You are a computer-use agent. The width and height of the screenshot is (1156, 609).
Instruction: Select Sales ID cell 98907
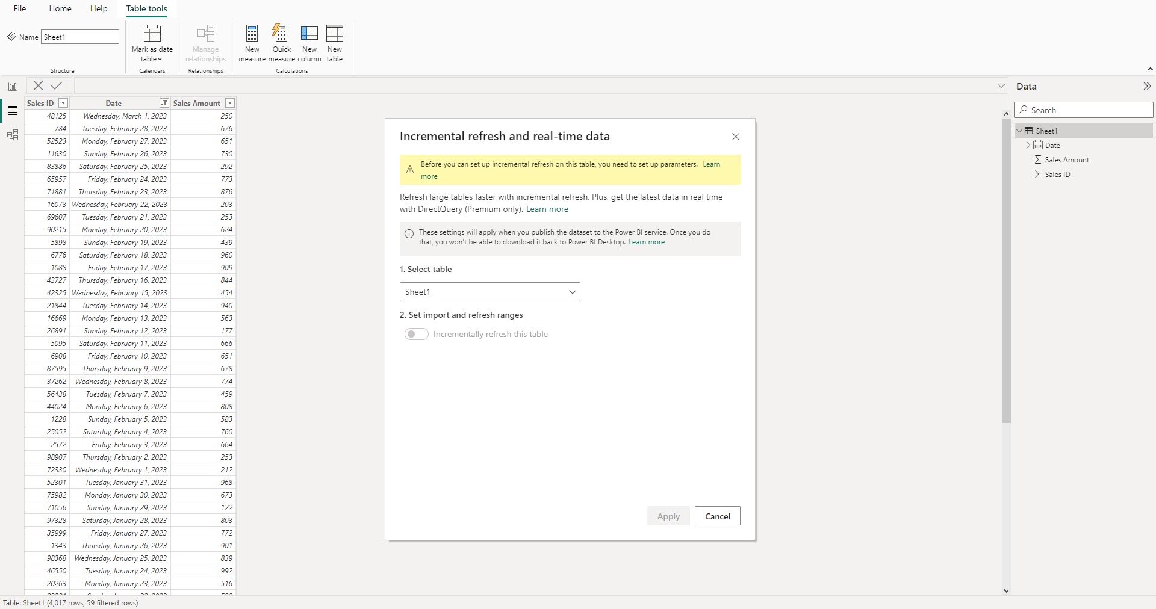[x=47, y=457]
